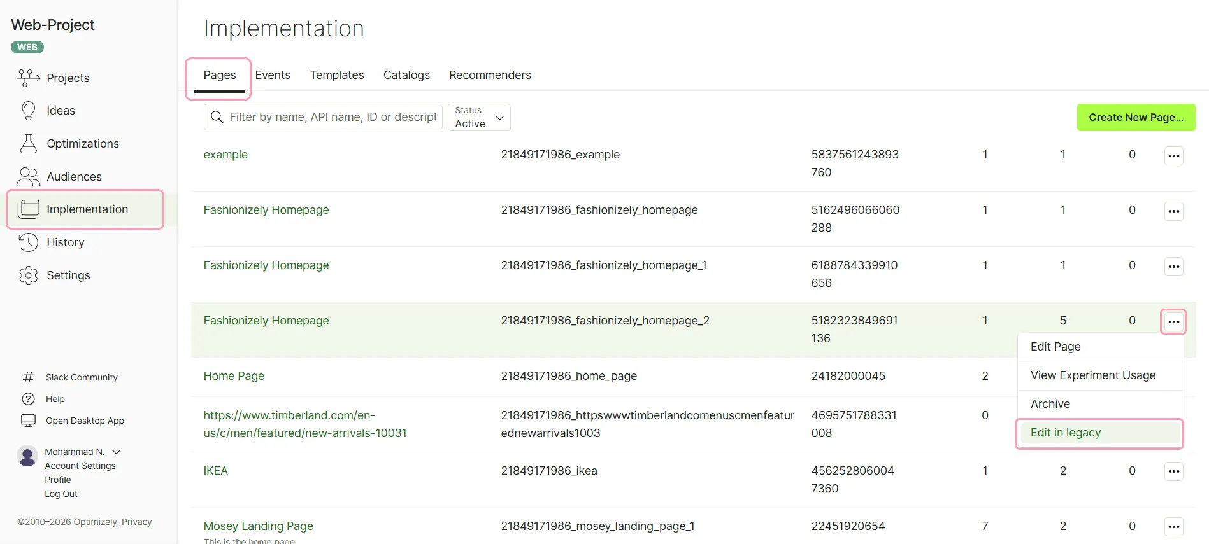Open Optimizations flask icon
Image resolution: width=1209 pixels, height=544 pixels.
29,144
